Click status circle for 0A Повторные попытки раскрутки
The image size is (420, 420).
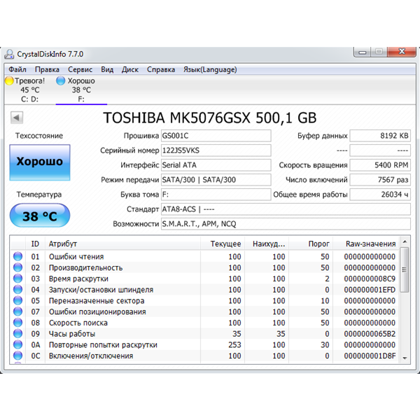[18, 344]
